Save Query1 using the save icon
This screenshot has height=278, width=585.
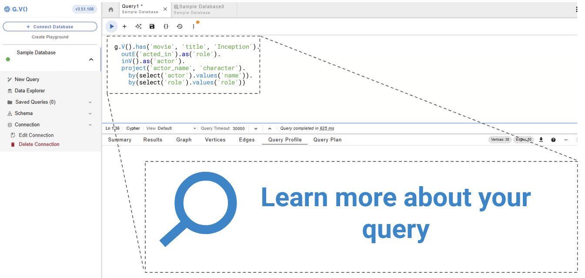(152, 26)
